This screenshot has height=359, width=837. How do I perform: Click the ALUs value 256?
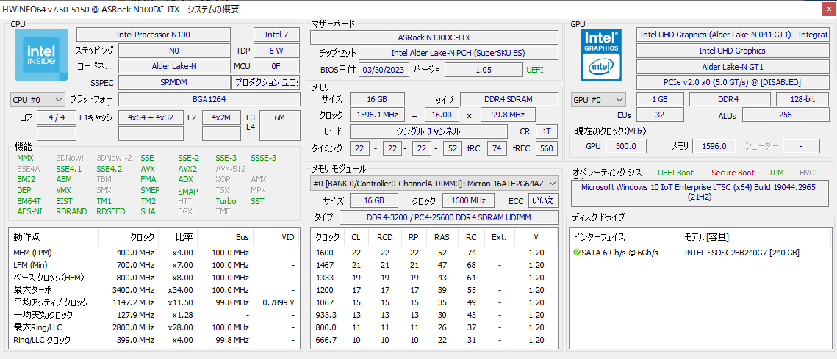[x=785, y=115]
